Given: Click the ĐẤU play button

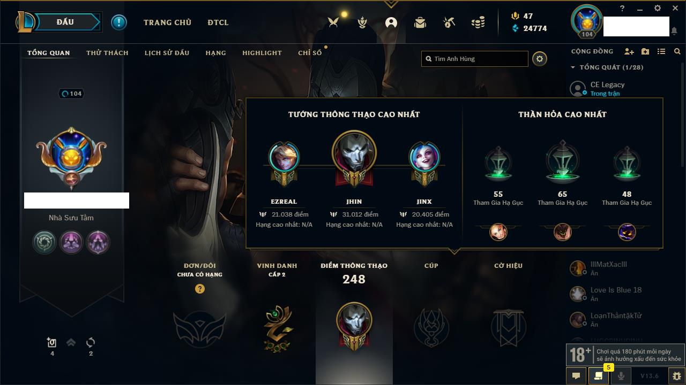Looking at the screenshot, I should coord(65,22).
